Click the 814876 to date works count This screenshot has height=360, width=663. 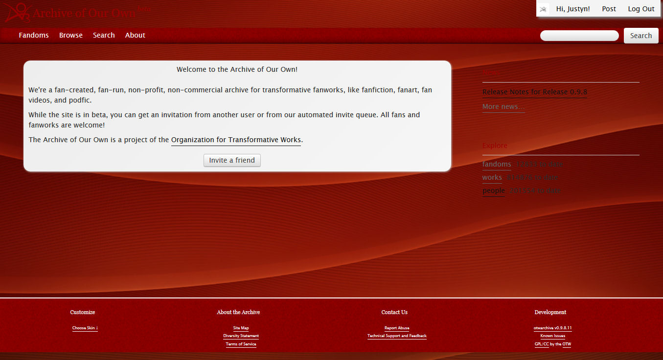tap(532, 177)
